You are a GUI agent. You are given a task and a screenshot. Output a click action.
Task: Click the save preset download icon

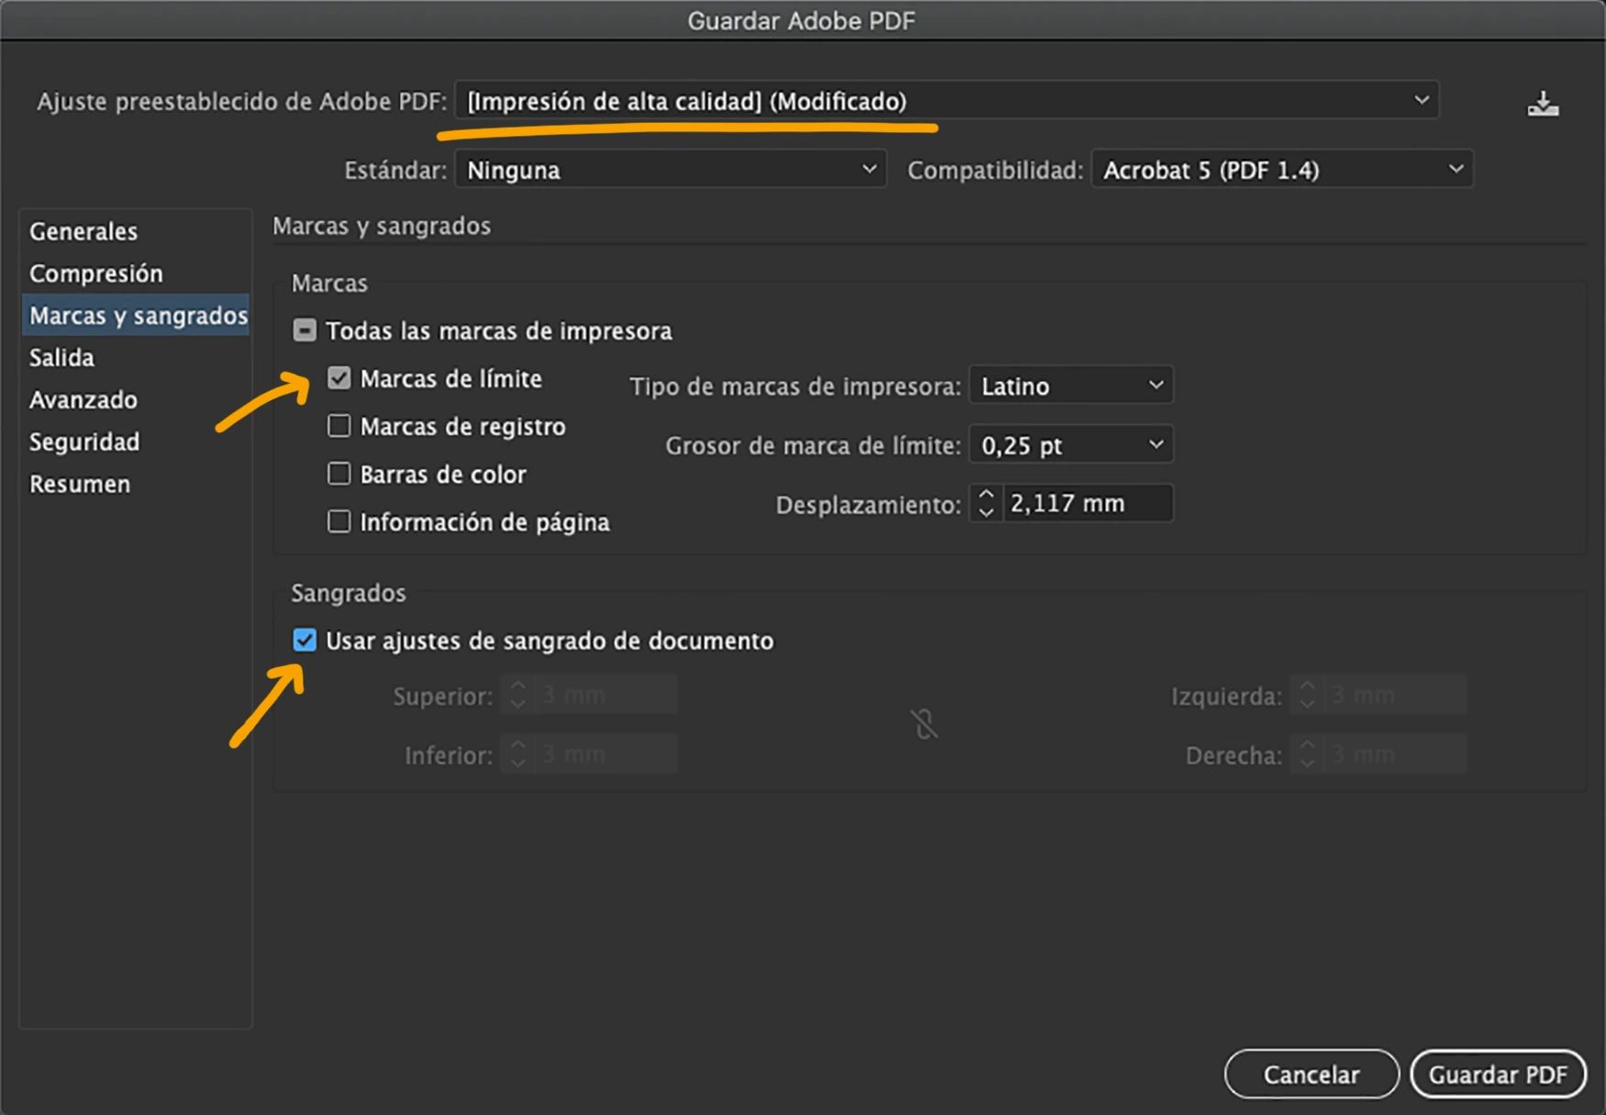click(1543, 103)
